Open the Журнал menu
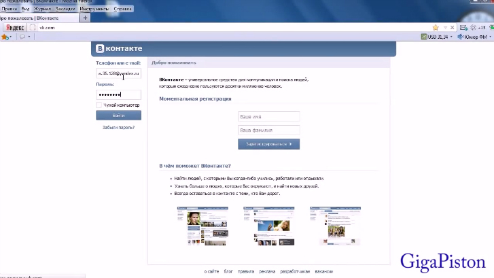The image size is (494, 278). (x=42, y=9)
